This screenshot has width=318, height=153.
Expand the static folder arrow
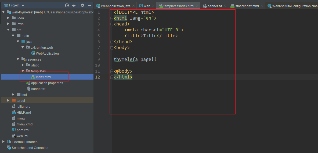click(23, 65)
